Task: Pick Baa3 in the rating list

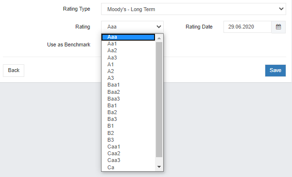Action: [128, 99]
